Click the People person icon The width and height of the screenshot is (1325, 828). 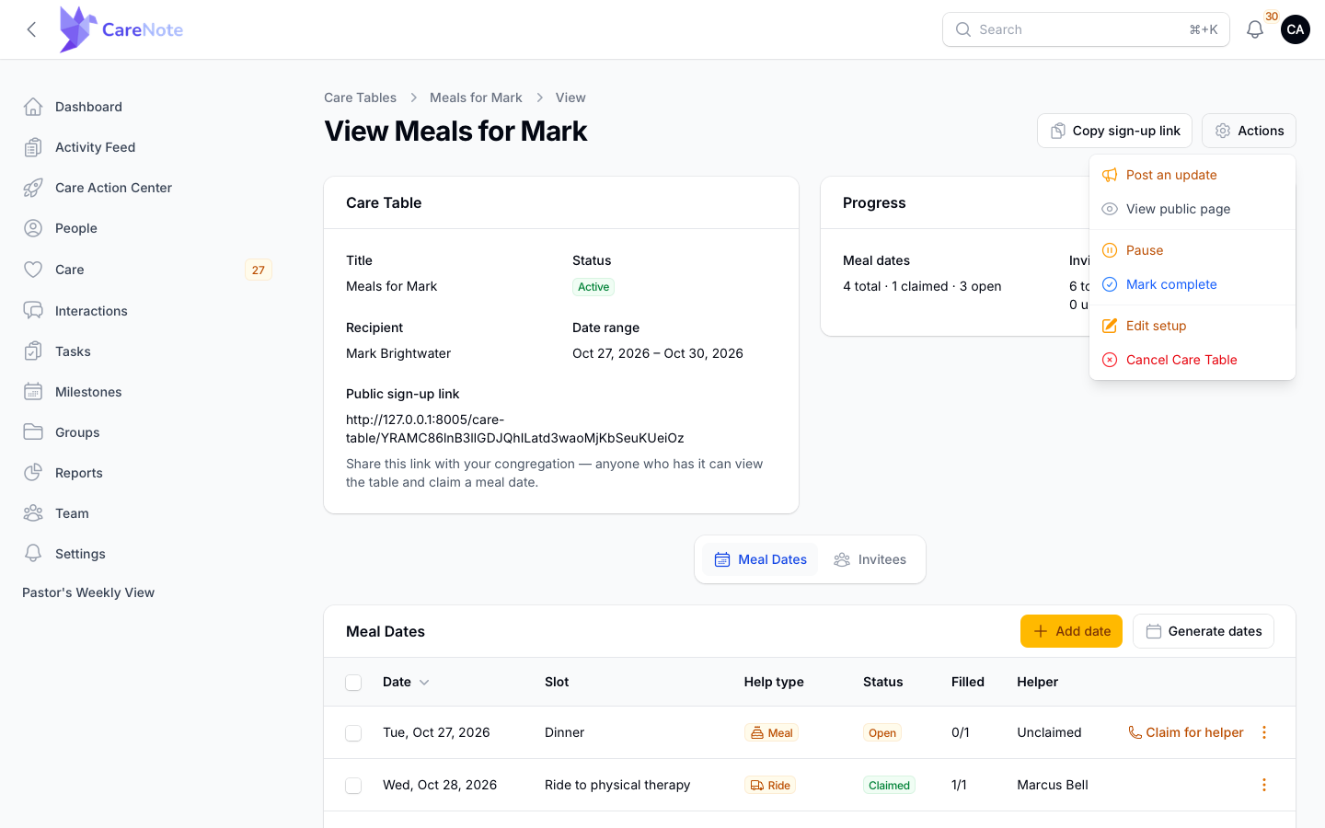(33, 228)
